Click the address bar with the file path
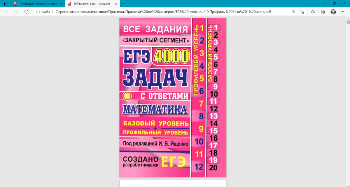 [163, 12]
